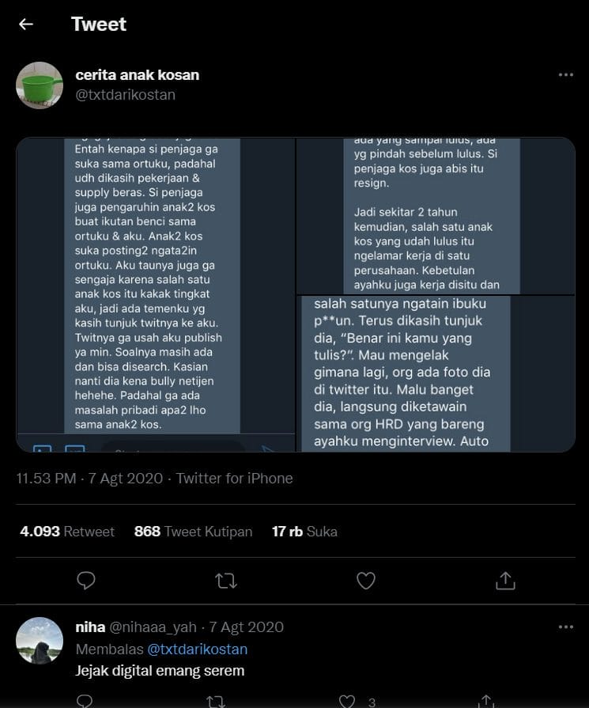View the 868 Tweet Kutipan list
The height and width of the screenshot is (708, 589).
click(193, 532)
